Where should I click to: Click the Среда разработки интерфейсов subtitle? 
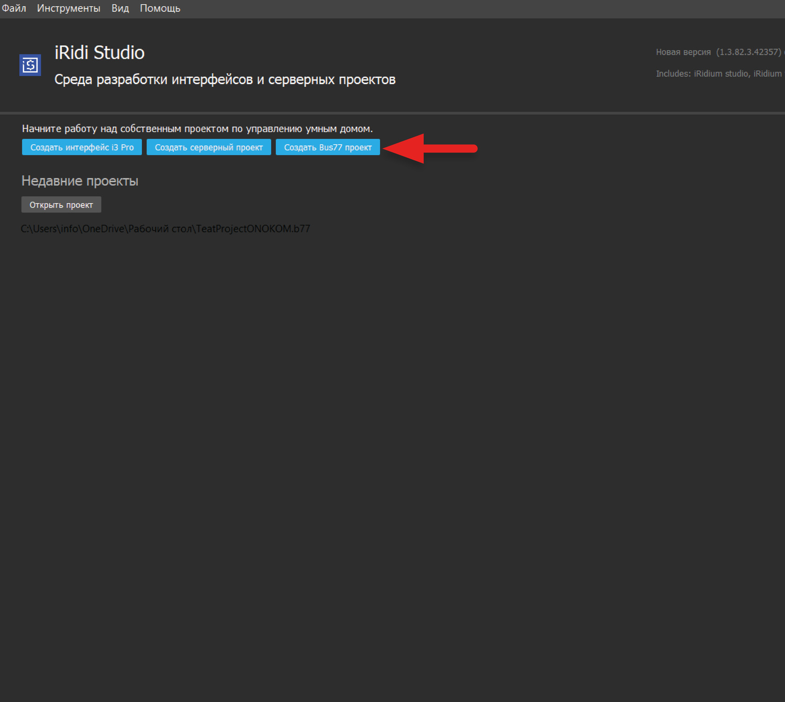(x=225, y=80)
